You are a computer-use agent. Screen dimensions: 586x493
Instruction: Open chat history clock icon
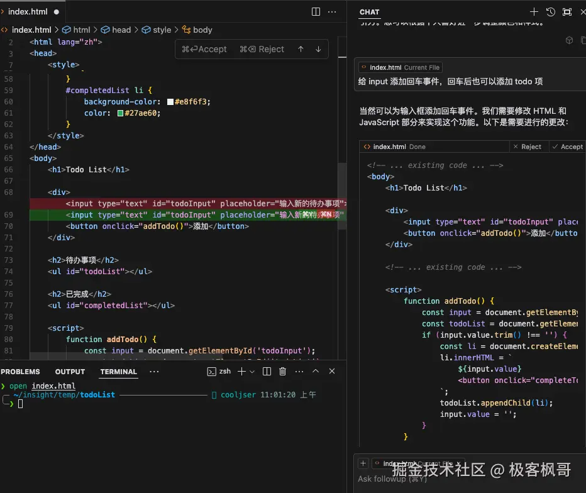551,12
